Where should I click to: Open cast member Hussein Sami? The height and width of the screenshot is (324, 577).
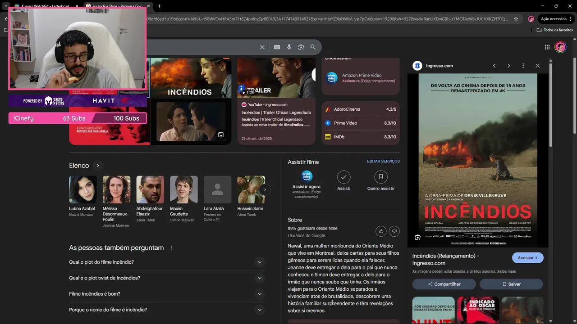click(251, 197)
